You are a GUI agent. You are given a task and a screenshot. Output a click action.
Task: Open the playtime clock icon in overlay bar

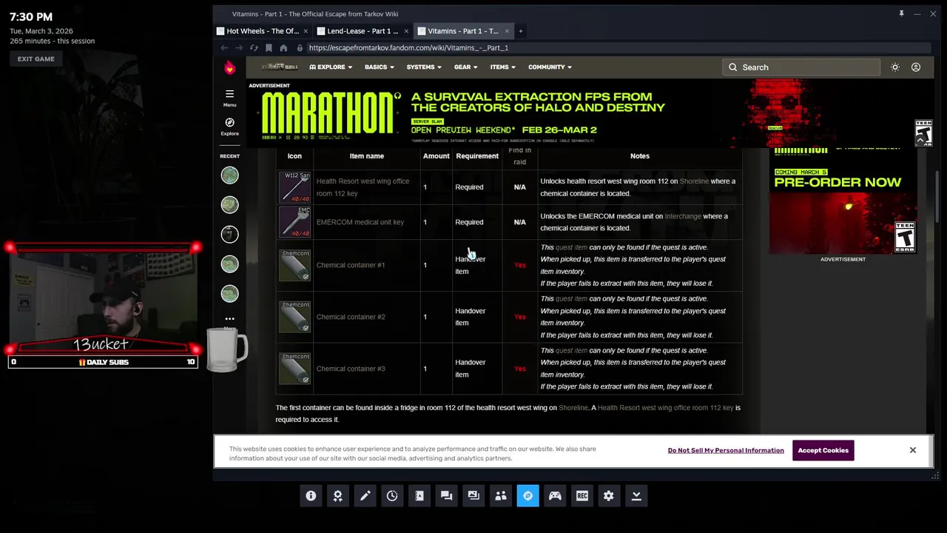coord(392,496)
